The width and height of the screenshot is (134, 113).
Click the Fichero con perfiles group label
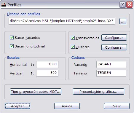[23, 14]
